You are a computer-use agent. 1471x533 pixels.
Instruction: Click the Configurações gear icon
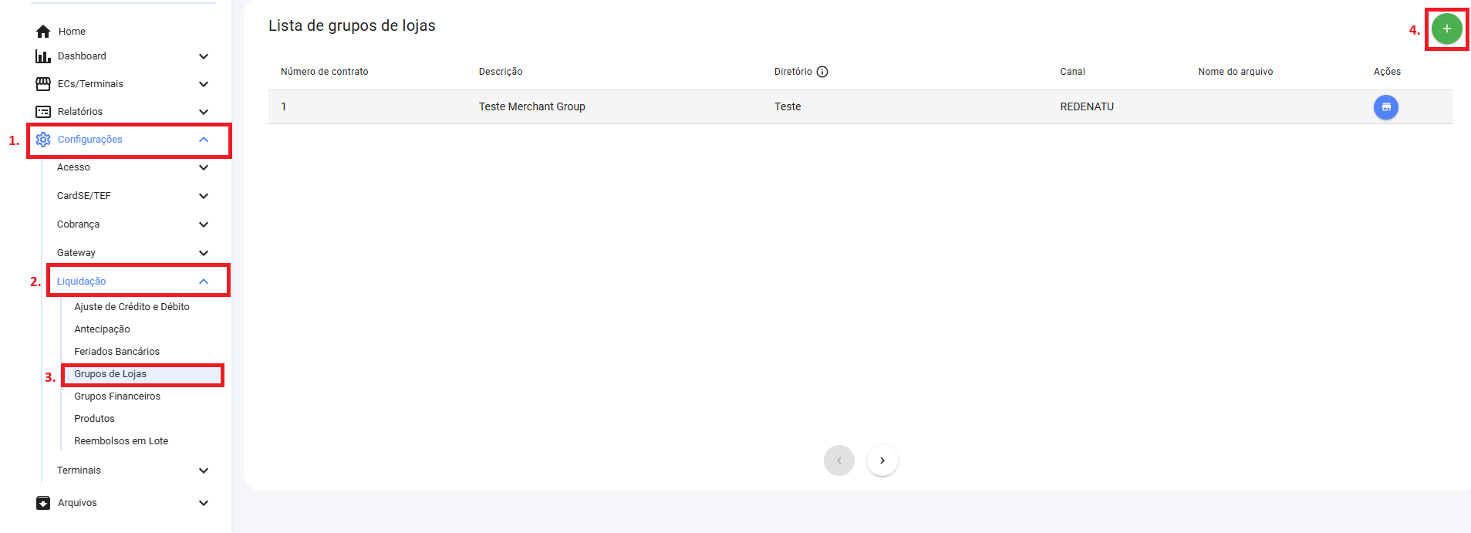(43, 140)
